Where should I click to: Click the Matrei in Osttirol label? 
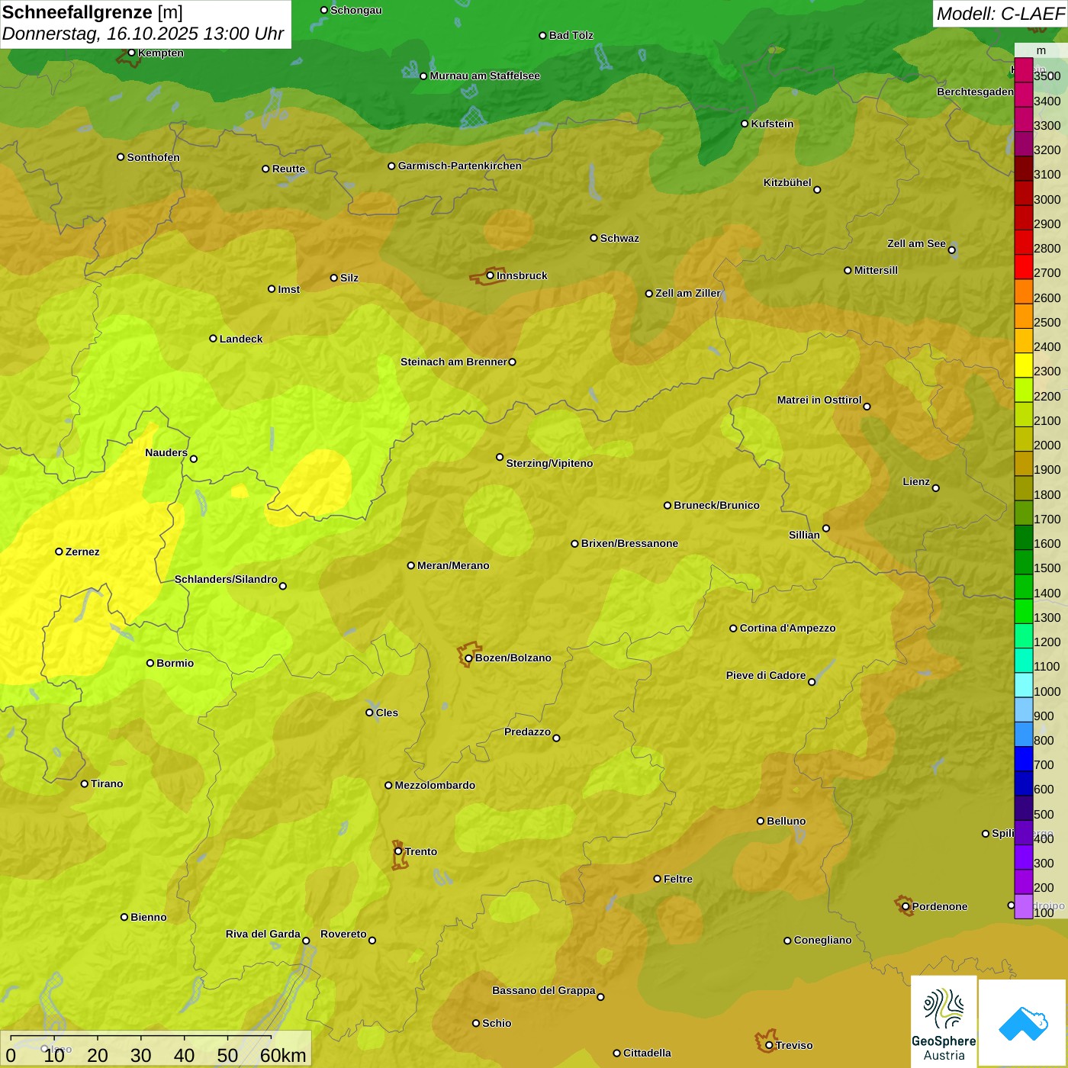(x=819, y=400)
